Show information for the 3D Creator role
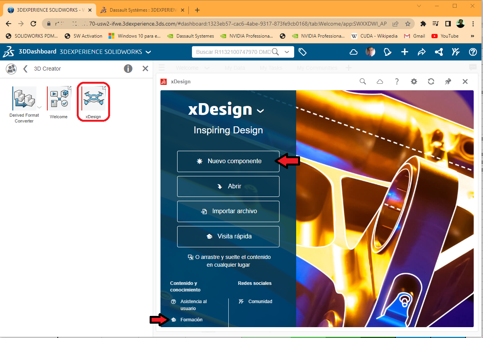Screen dimensions: 483x338 point(128,69)
